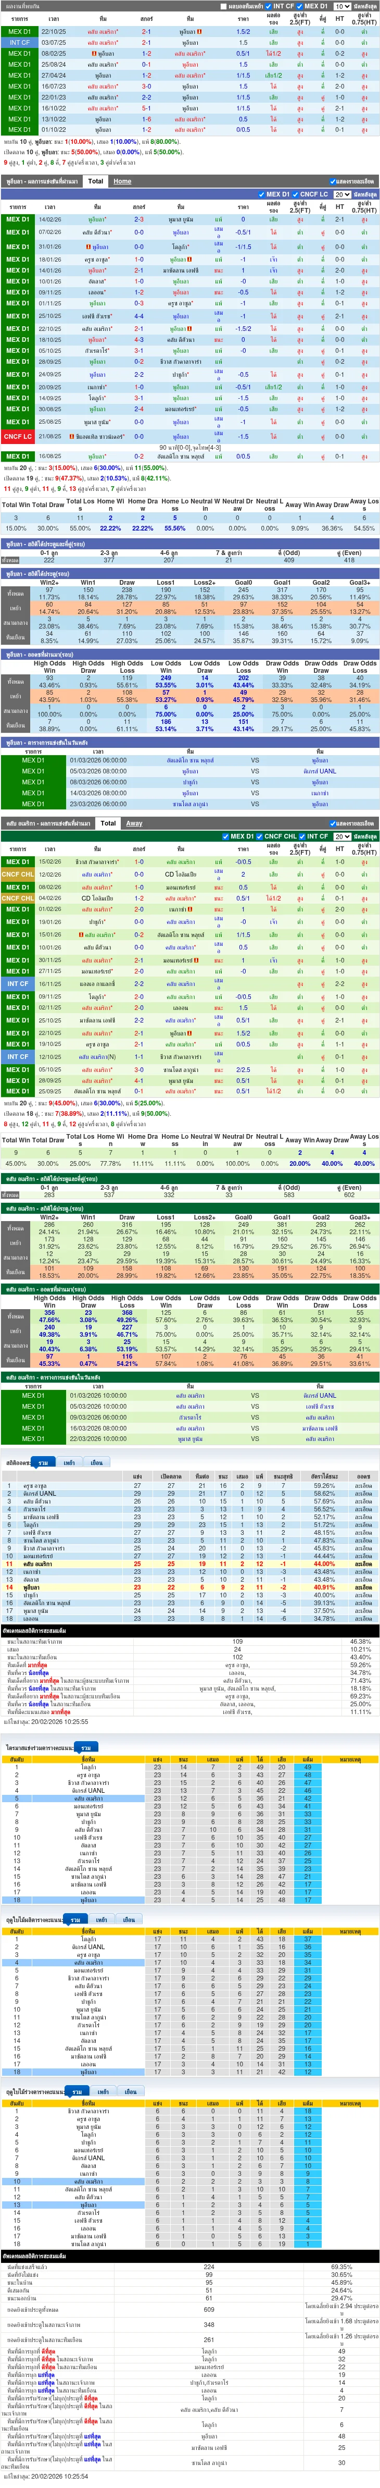Click the first INT CF league badge in second results
The image size is (380, 2488).
(x=17, y=983)
